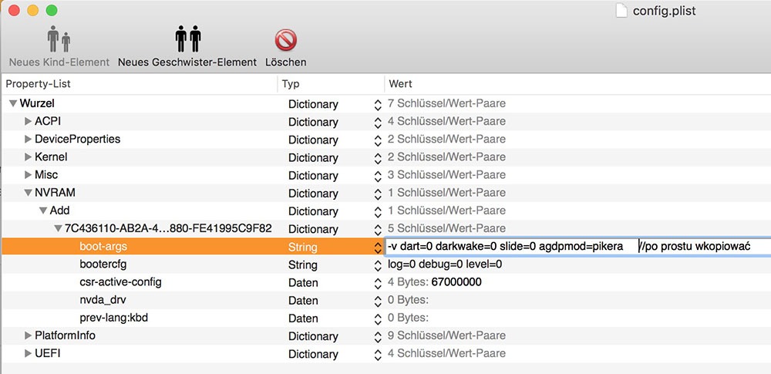Viewport: 771px width, 374px height.
Task: Collapse the Wurzel root node
Action: coord(13,103)
